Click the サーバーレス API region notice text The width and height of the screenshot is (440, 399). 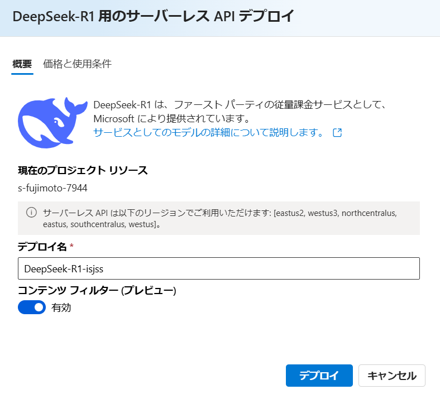(219, 218)
